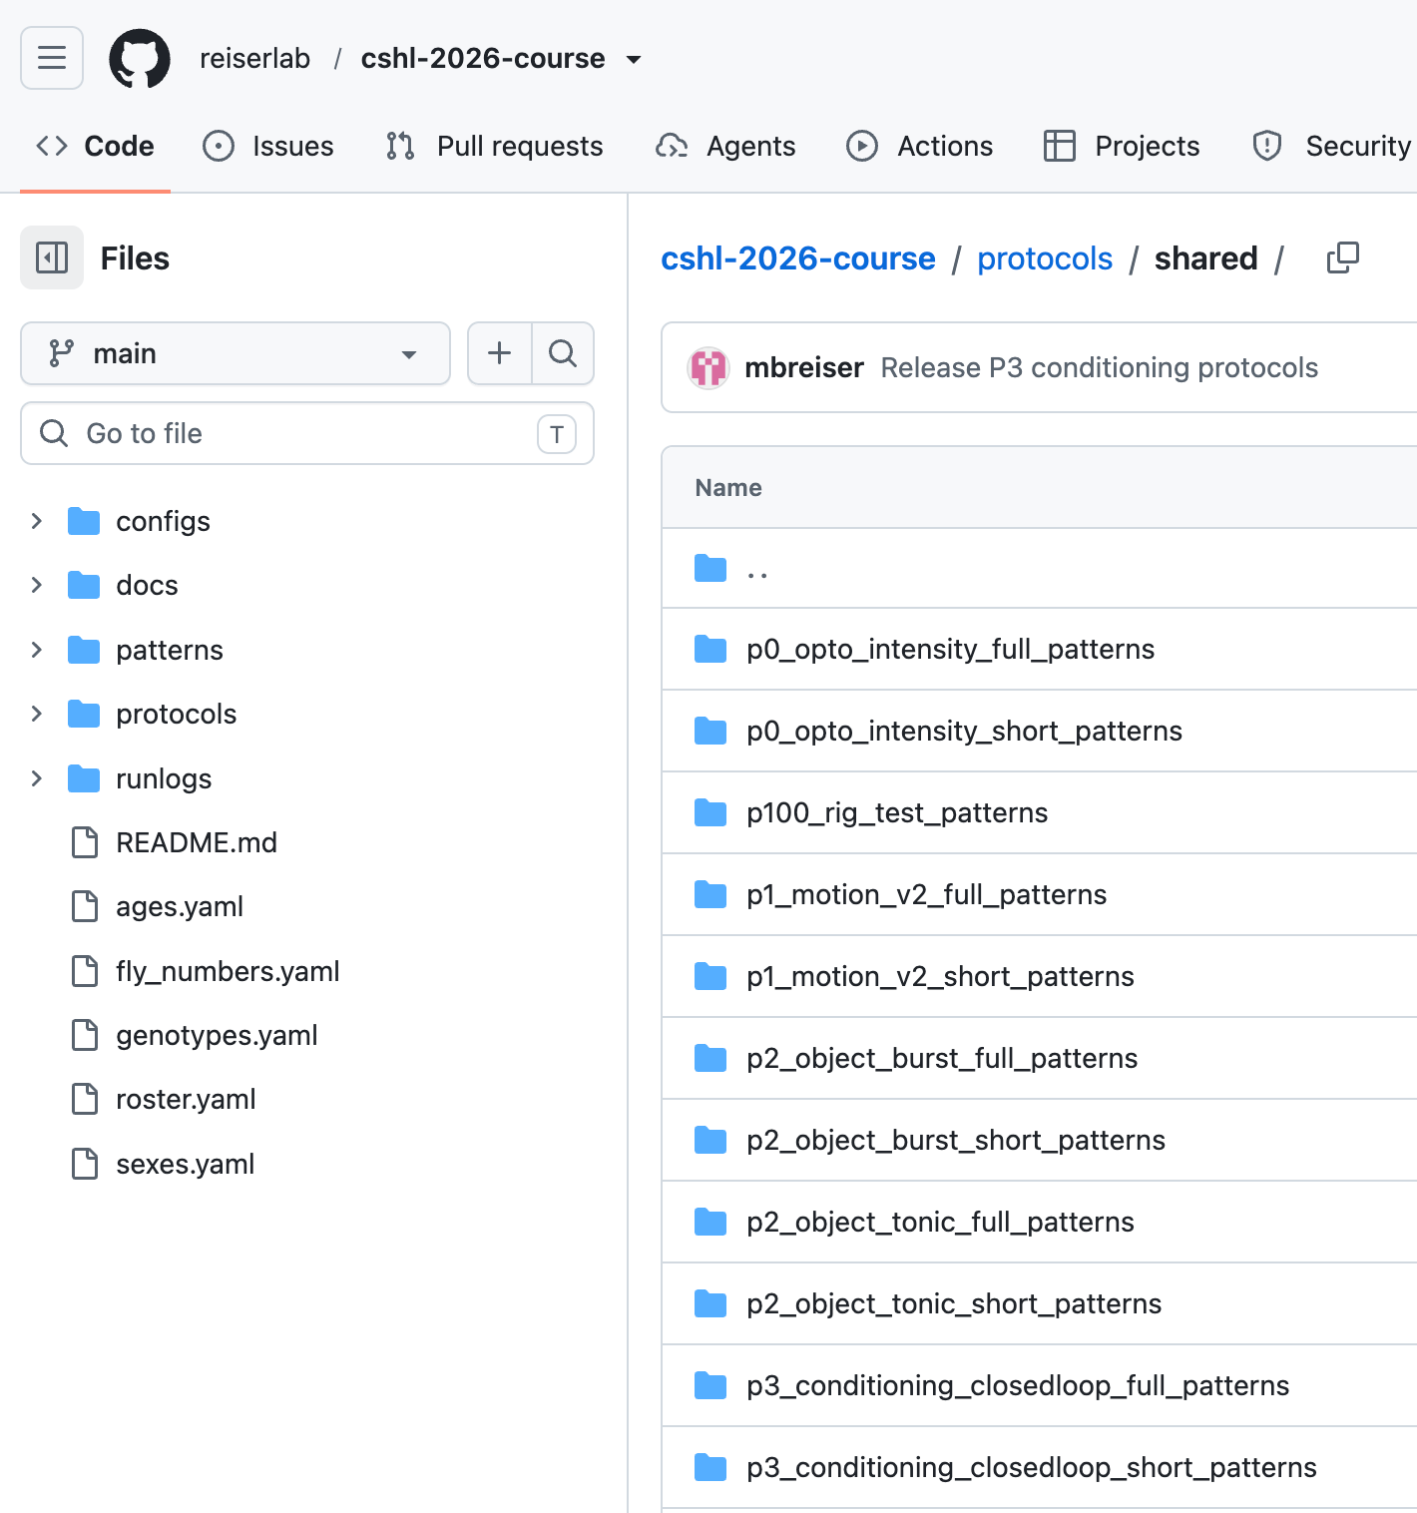The image size is (1417, 1513).
Task: Open mbreiser's avatar
Action: click(708, 367)
